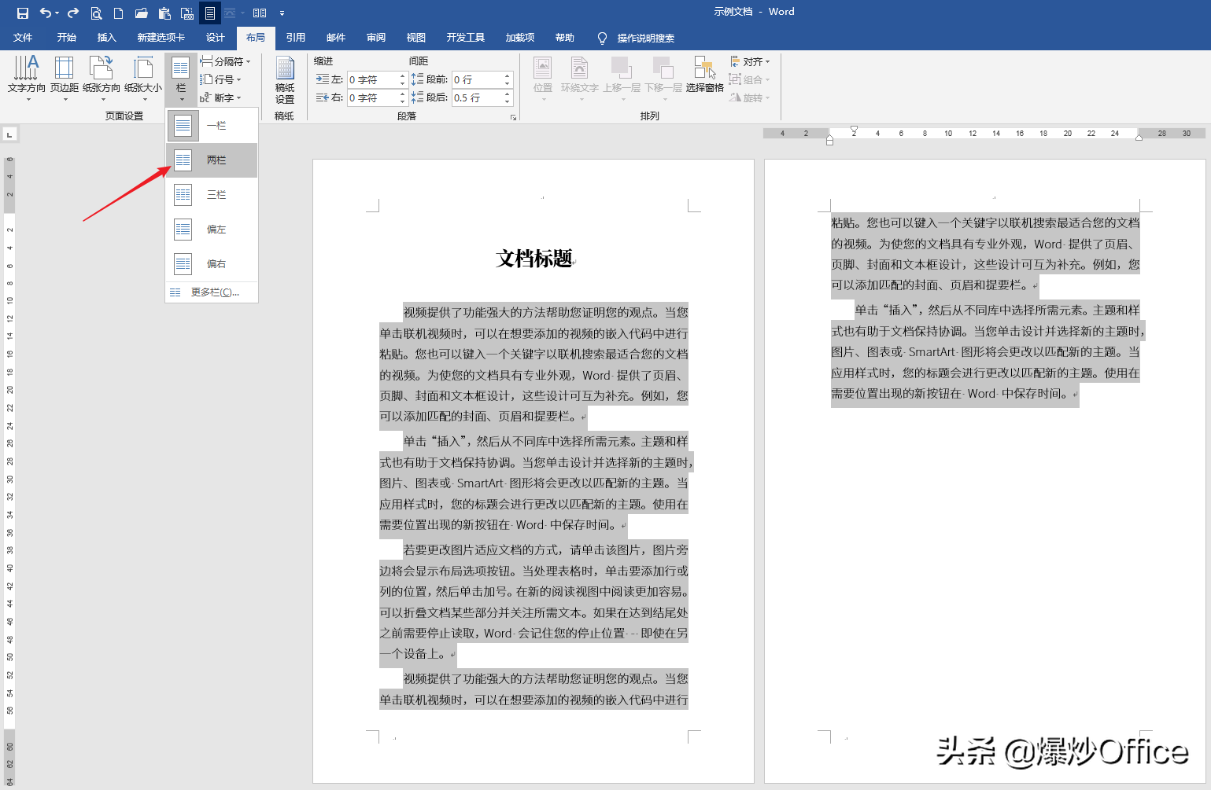Collapse the 栏 (Columns) dropdown button
Viewport: 1211px width, 790px height.
pyautogui.click(x=181, y=79)
